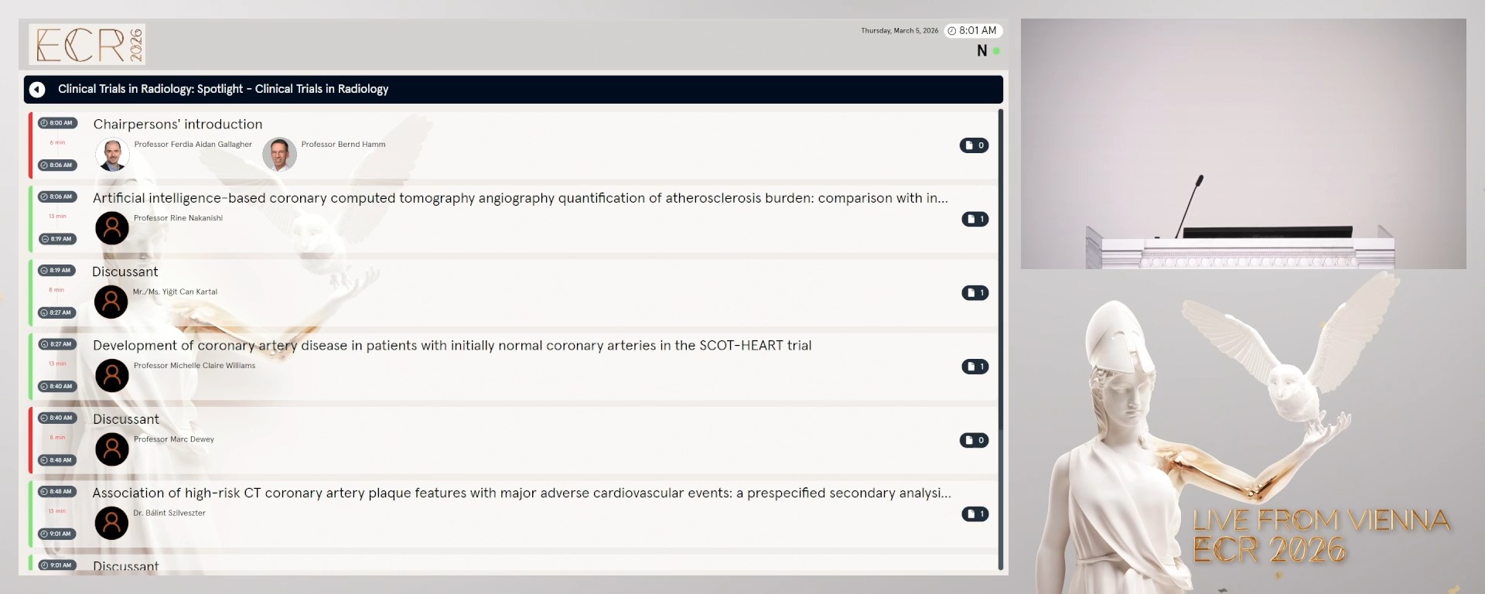Select Professor Michelle Claire Williams' avatar
The height and width of the screenshot is (594, 1485).
(x=112, y=375)
